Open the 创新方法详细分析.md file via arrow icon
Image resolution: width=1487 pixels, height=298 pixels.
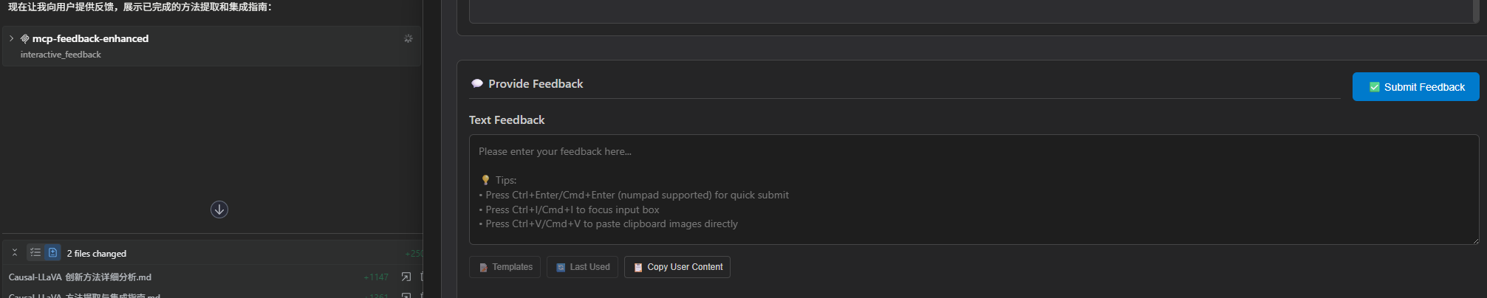[x=406, y=277]
